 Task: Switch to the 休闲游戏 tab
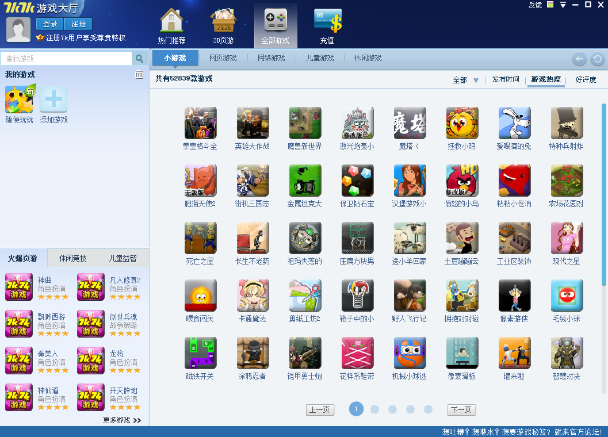click(x=368, y=58)
